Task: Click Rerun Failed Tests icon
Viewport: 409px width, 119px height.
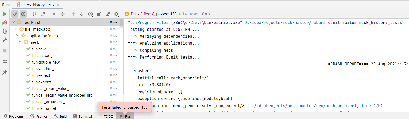Action: pyautogui.click(x=5, y=23)
